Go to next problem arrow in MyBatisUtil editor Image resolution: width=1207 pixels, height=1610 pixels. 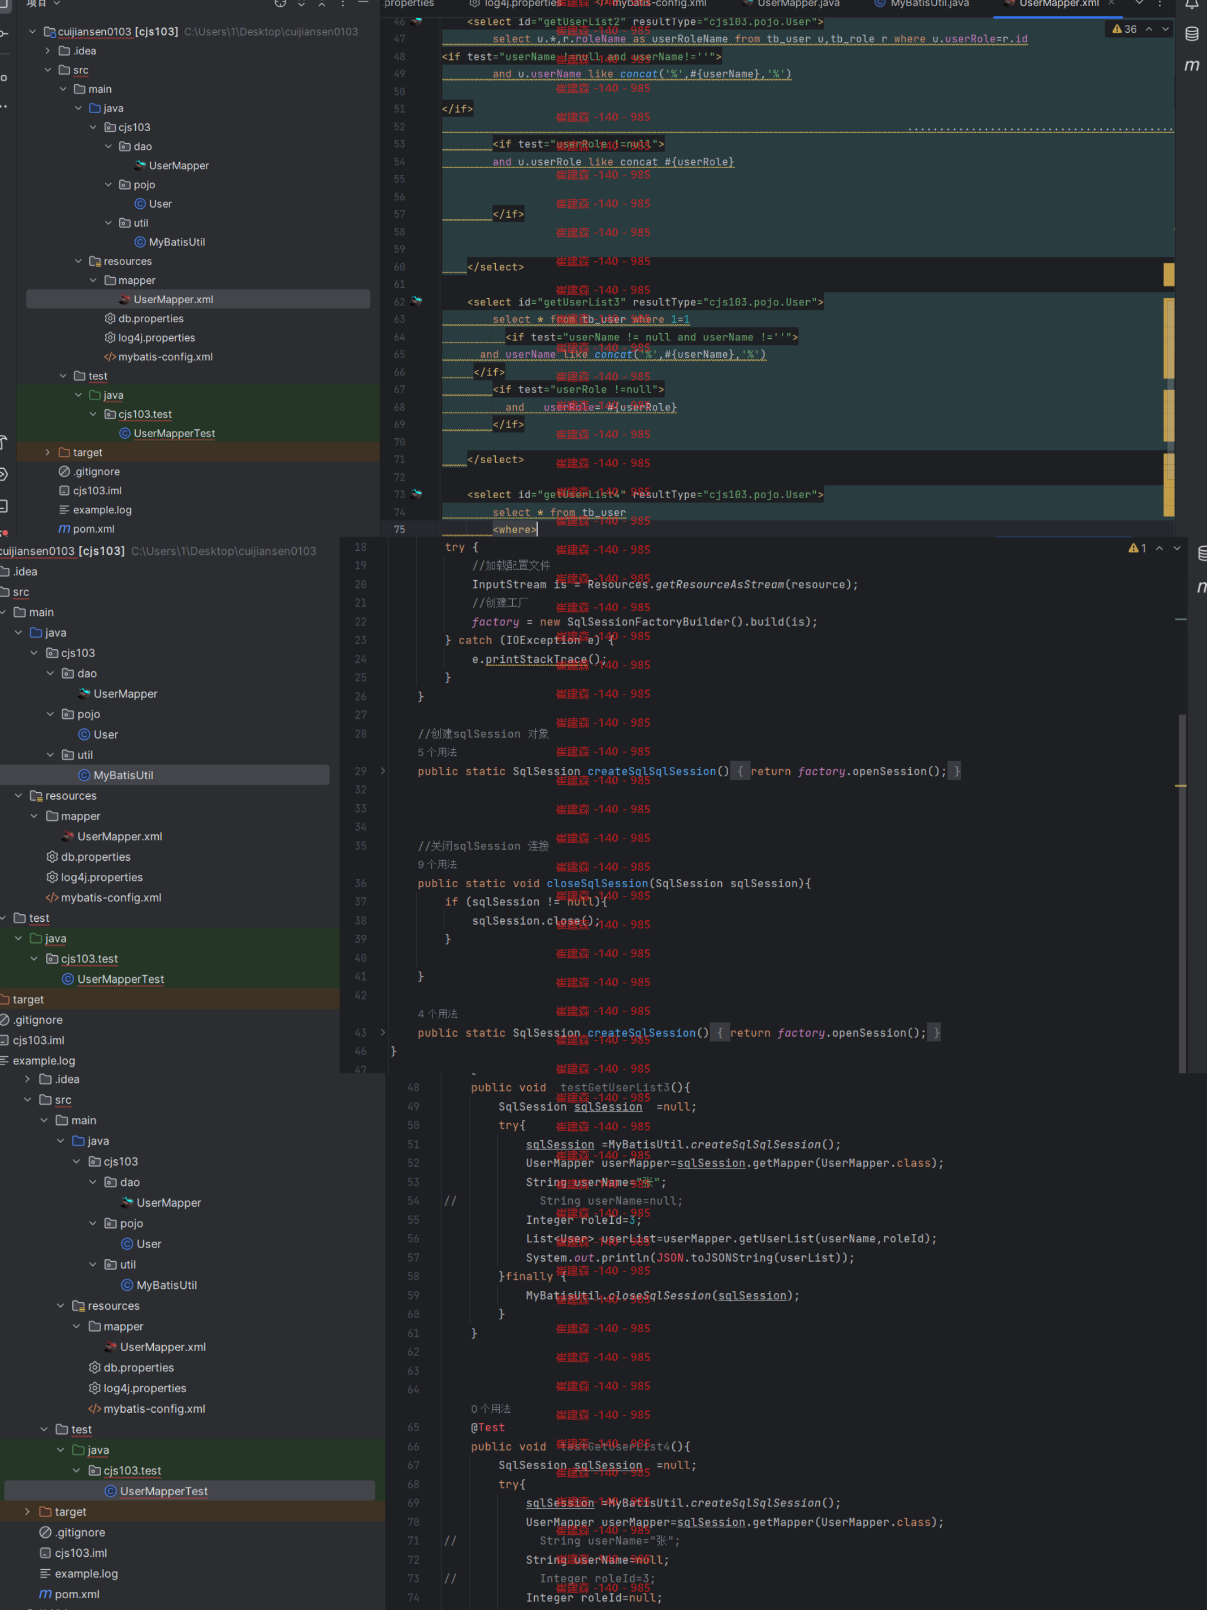pyautogui.click(x=1176, y=548)
